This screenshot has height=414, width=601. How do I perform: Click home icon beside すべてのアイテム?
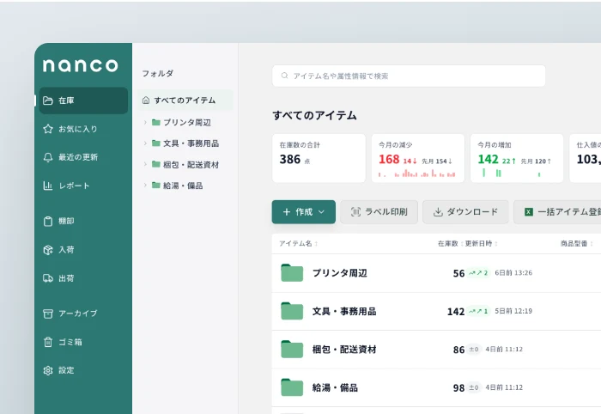click(146, 100)
